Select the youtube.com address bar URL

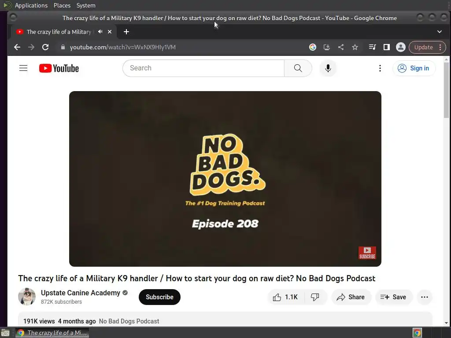click(x=123, y=47)
